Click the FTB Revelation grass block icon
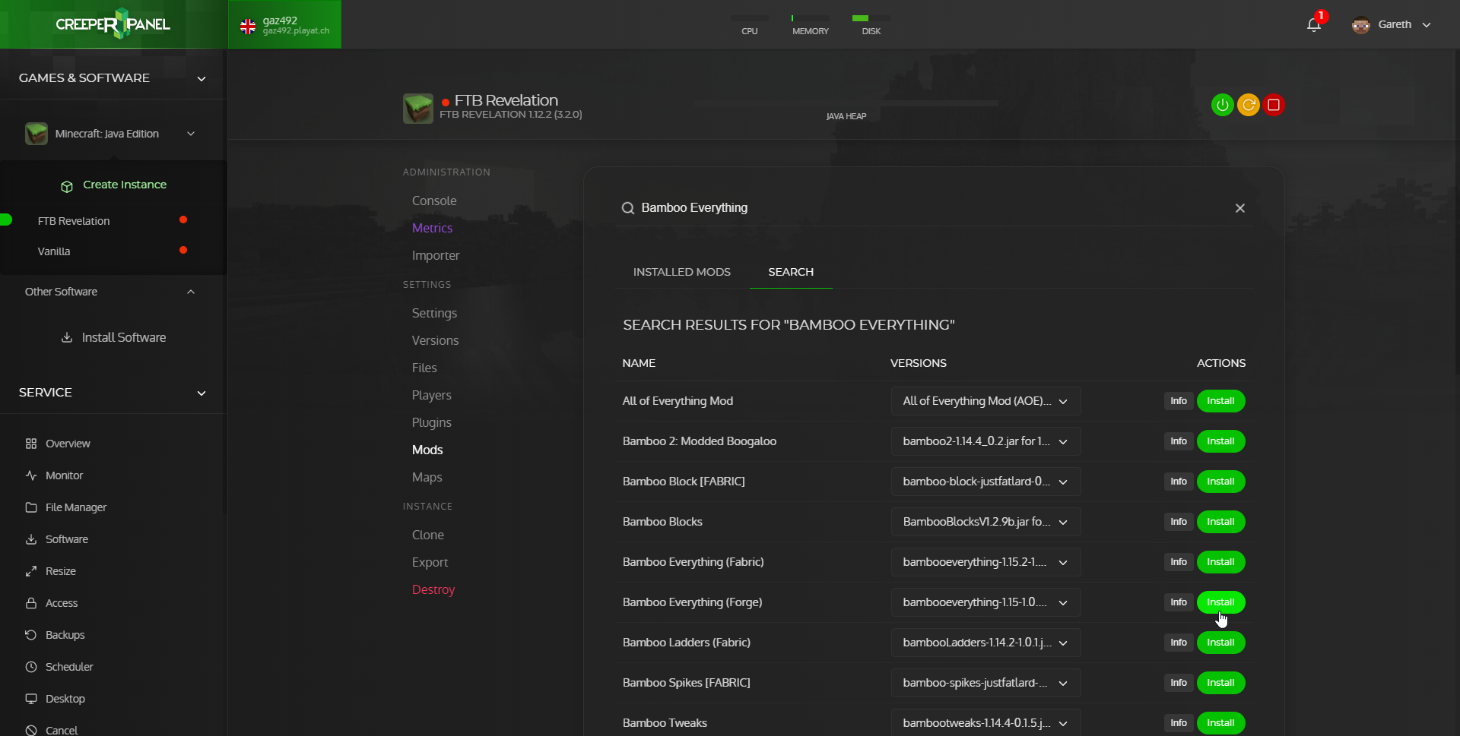Viewport: 1460px width, 736px height. [417, 109]
